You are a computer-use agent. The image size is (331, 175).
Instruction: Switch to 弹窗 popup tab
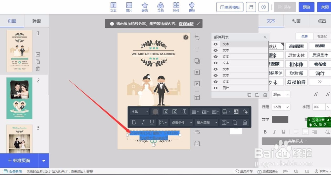36,21
